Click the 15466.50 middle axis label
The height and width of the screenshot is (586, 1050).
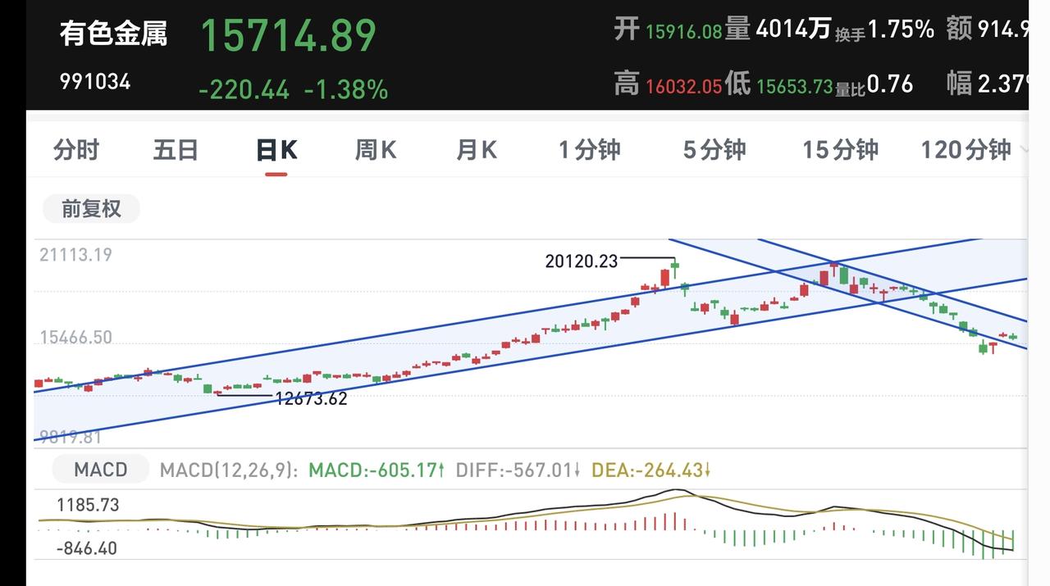75,338
